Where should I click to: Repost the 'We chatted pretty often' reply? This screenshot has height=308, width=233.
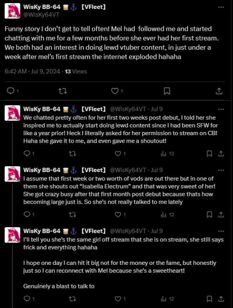(73, 154)
